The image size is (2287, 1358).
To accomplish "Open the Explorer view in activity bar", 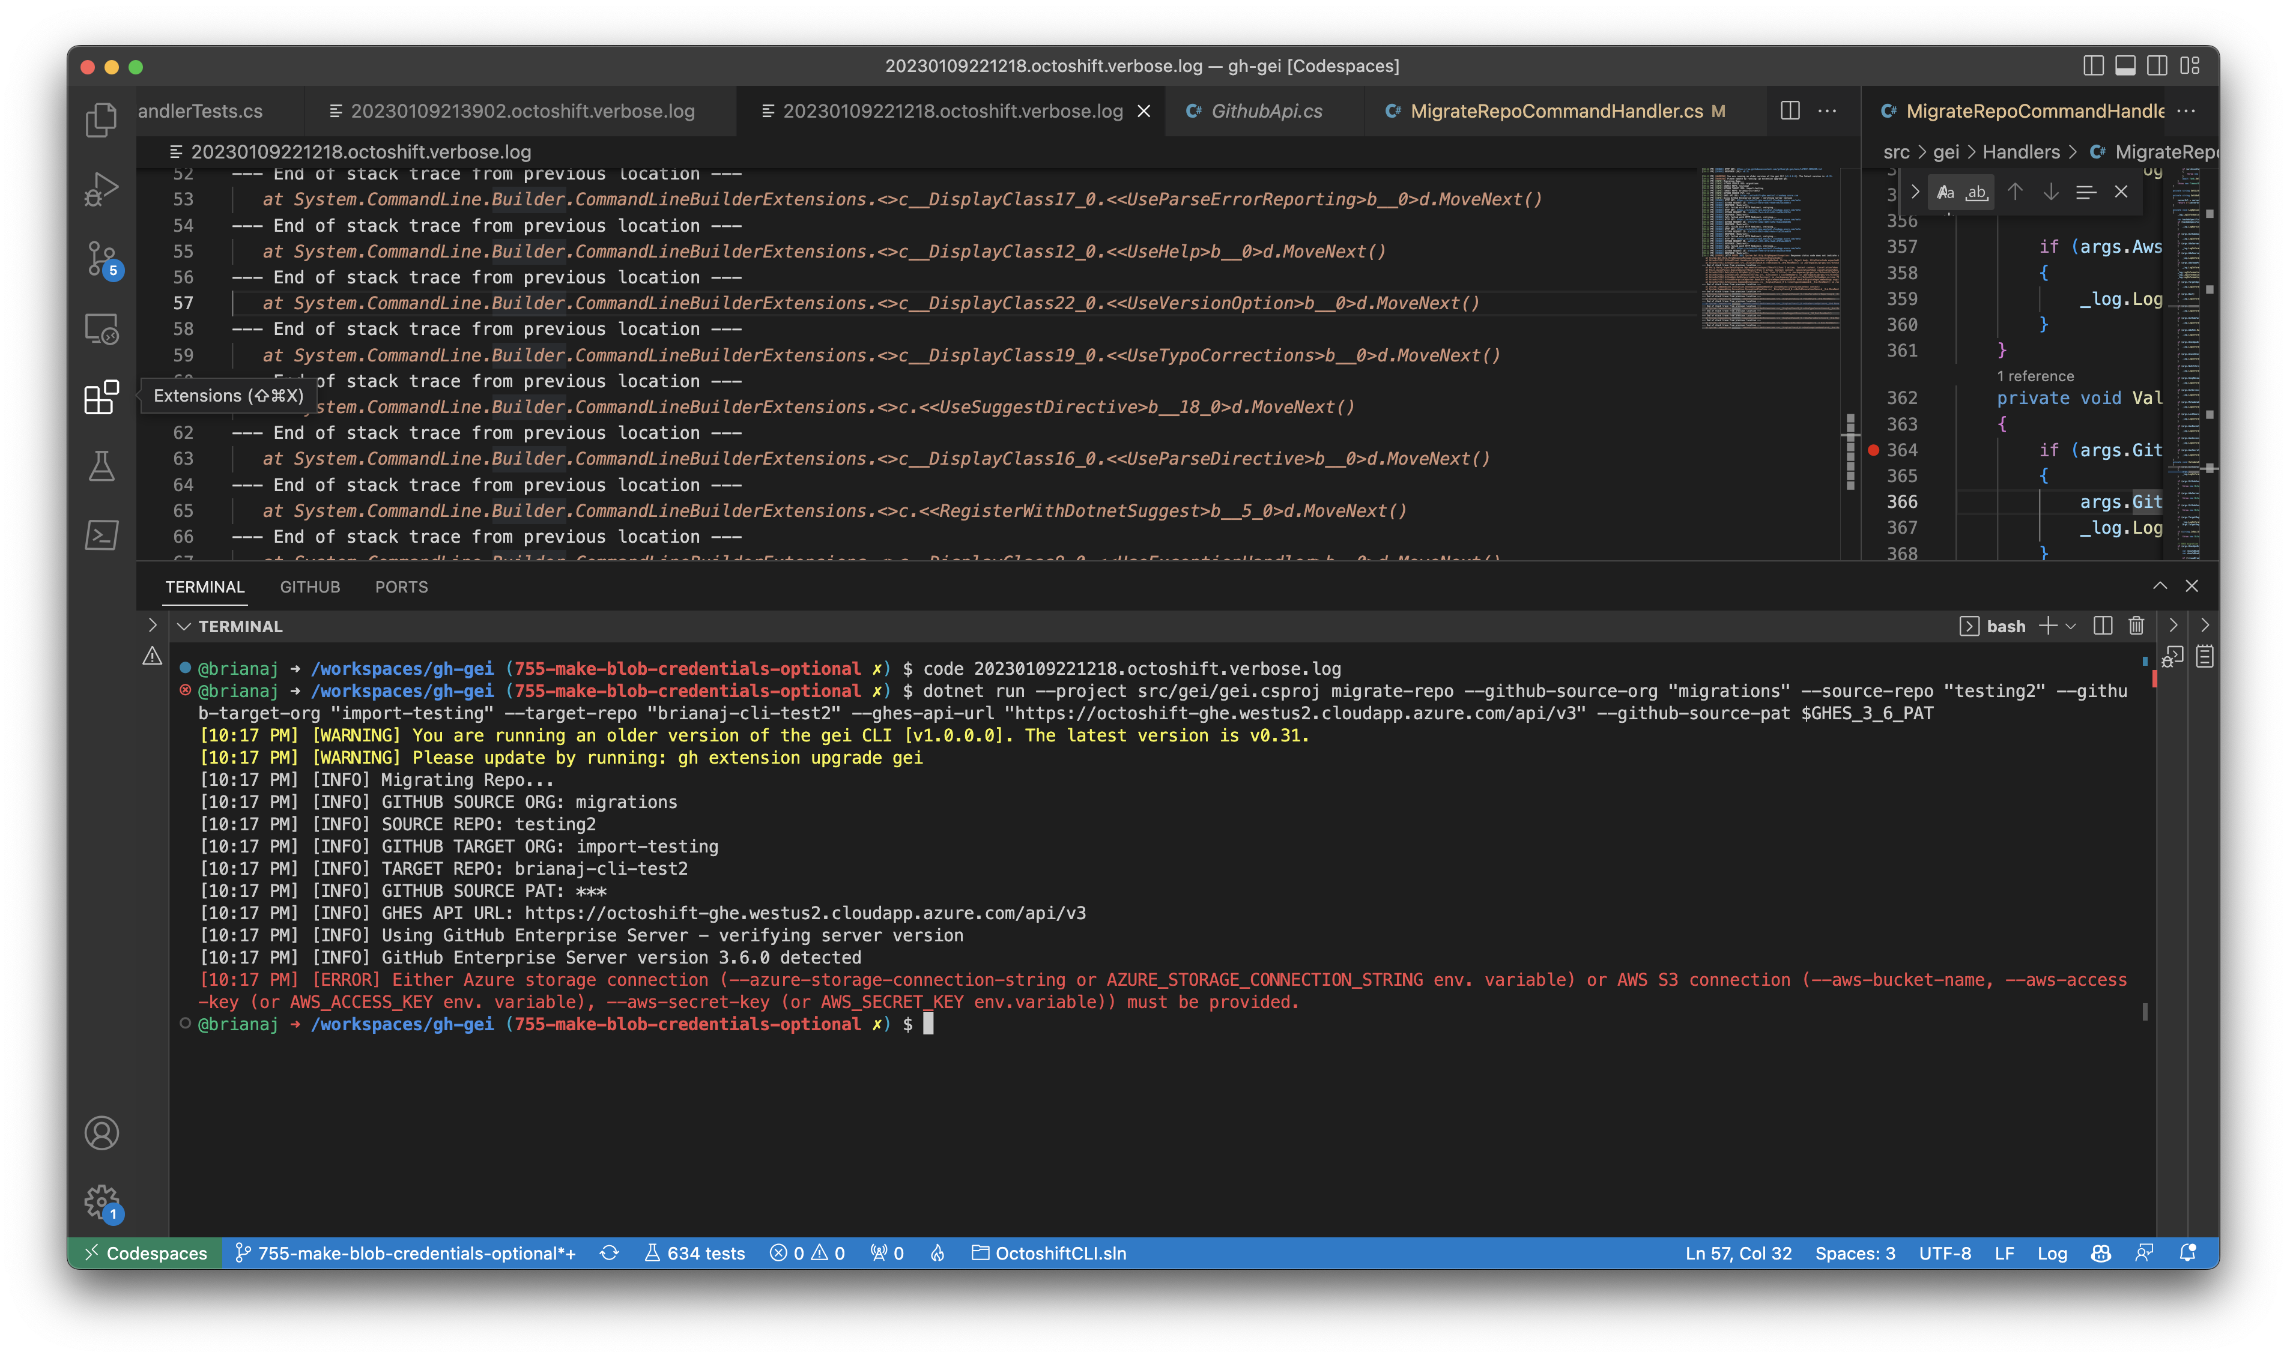I will (x=101, y=119).
